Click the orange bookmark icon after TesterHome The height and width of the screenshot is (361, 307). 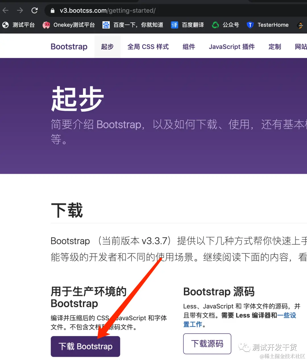[x=300, y=25]
